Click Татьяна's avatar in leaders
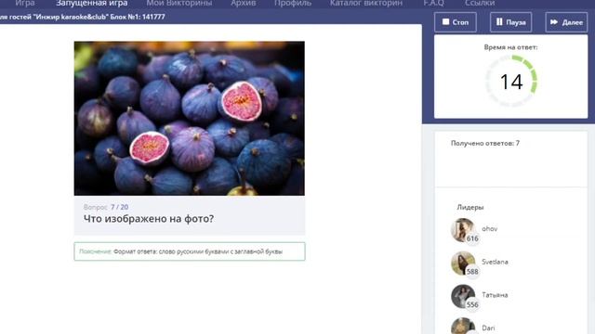The height and width of the screenshot is (334, 595). tap(463, 296)
